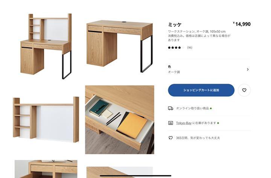Screen dimensions: 271x178
Task: Click ショッピングカートに追加 button
Action: coord(201,90)
